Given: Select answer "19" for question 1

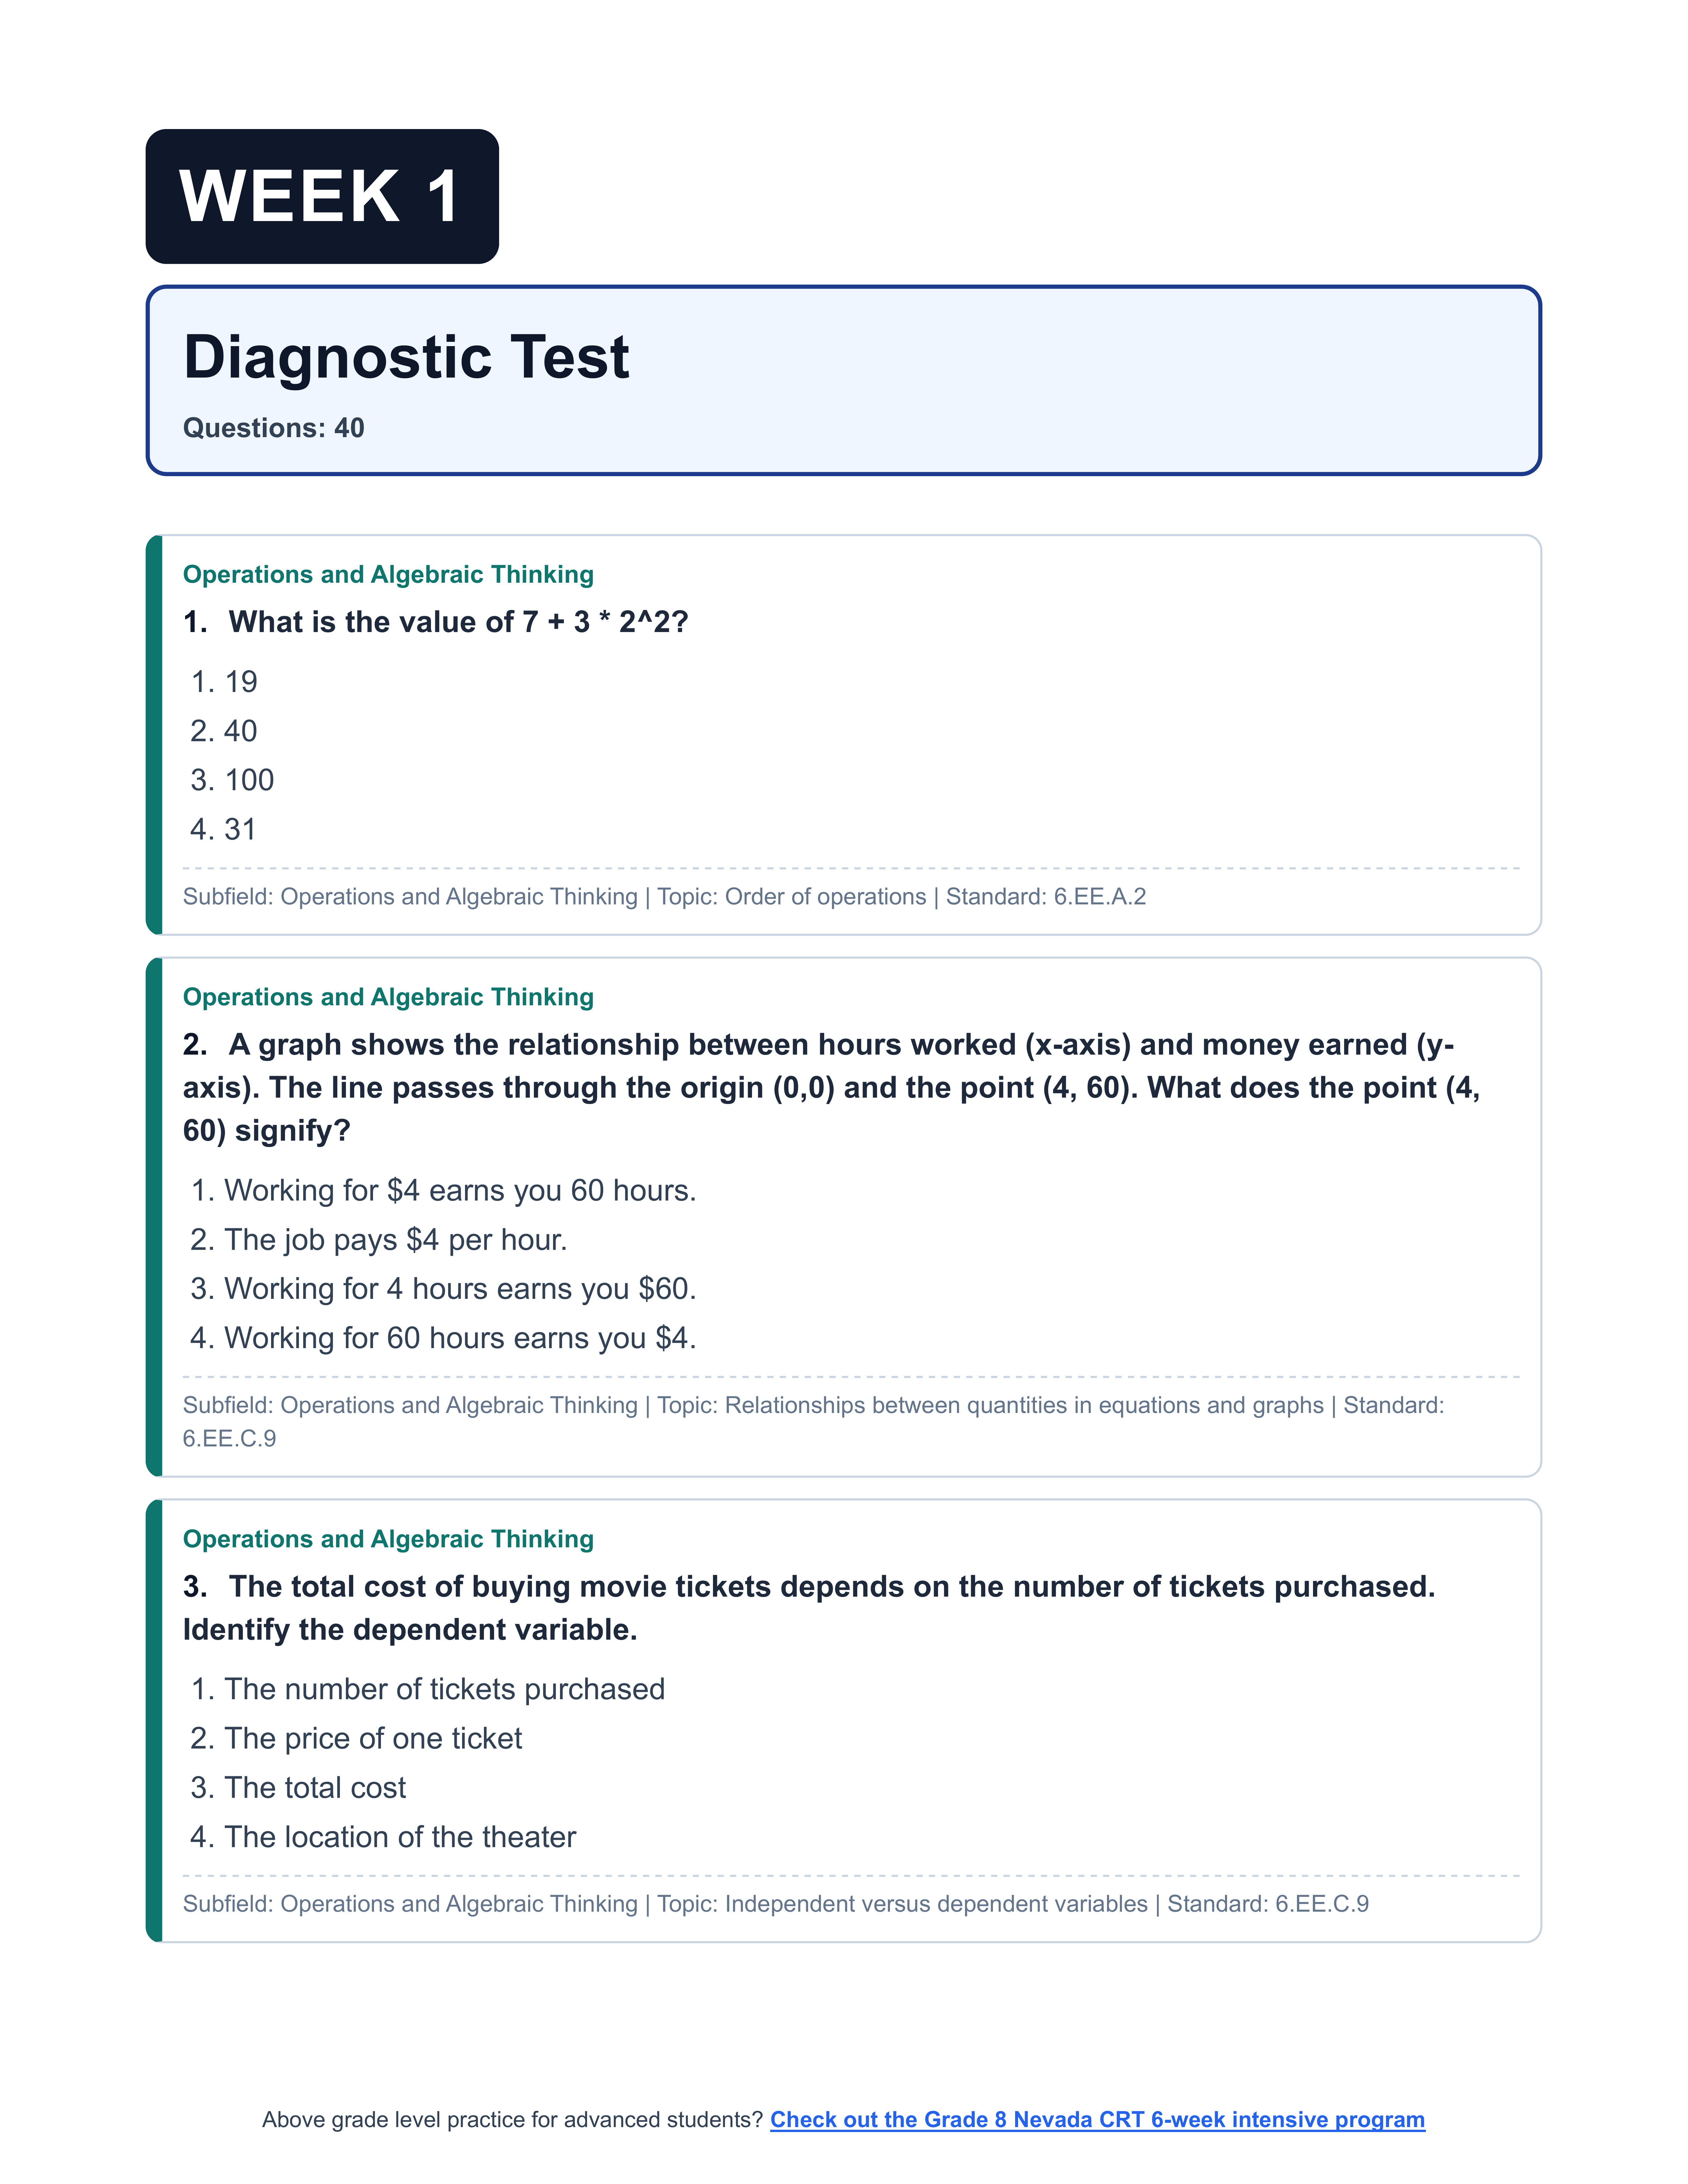Looking at the screenshot, I should (240, 682).
